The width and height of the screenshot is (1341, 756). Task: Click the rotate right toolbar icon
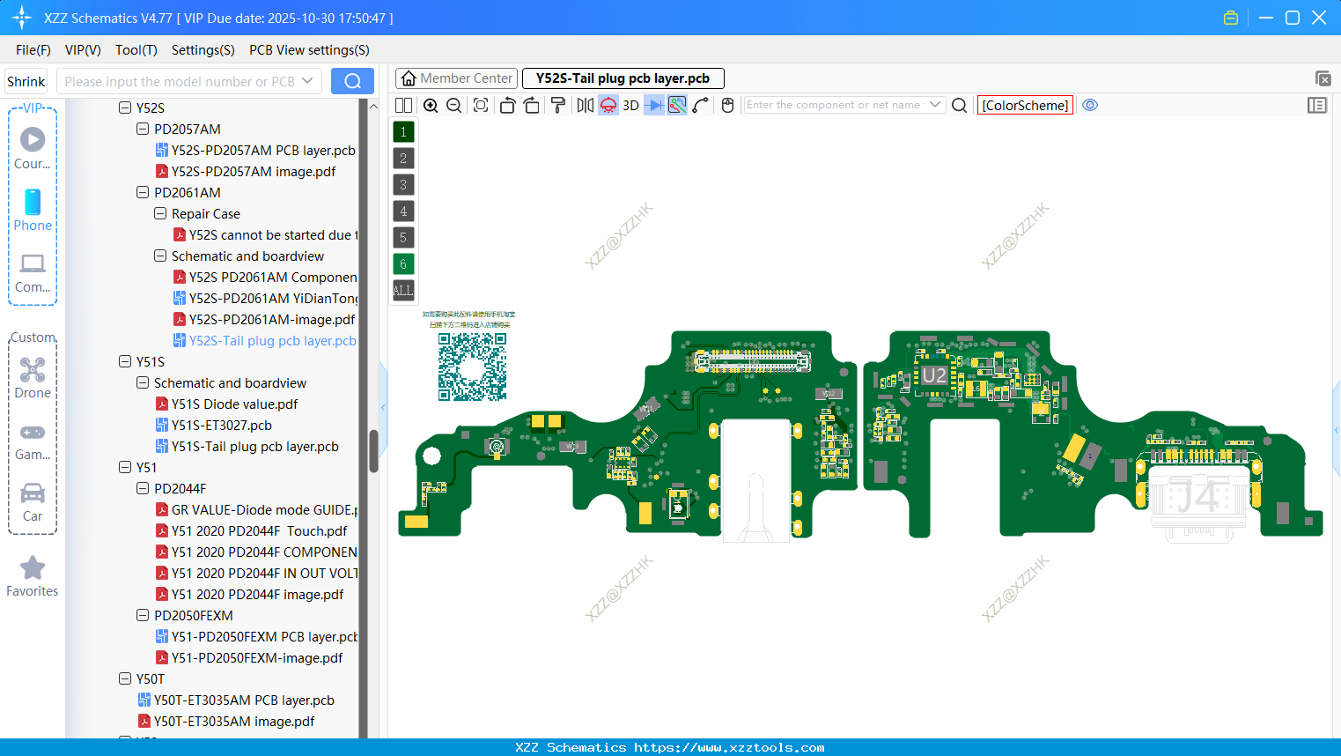click(532, 105)
